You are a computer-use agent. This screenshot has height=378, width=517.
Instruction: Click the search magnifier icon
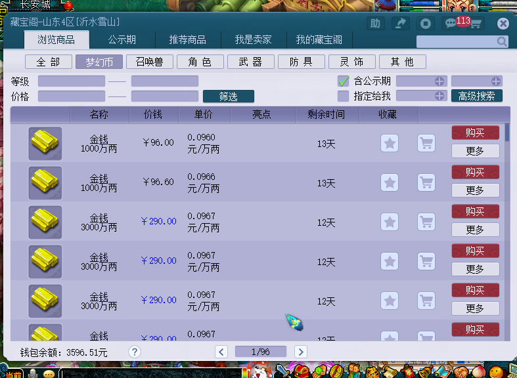[x=502, y=41]
